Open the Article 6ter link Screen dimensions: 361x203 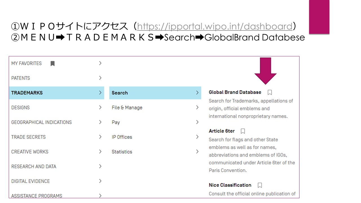222,131
